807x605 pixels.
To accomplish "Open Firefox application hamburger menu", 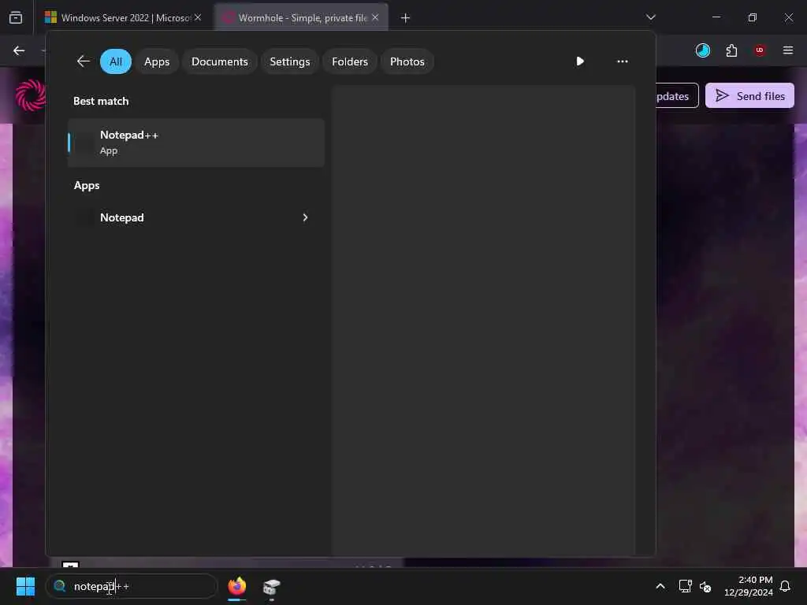I will pos(788,50).
